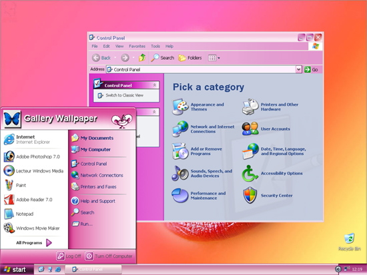Image resolution: width=367 pixels, height=275 pixels.
Task: Open the Recycle Bin desktop icon
Action: [350, 242]
